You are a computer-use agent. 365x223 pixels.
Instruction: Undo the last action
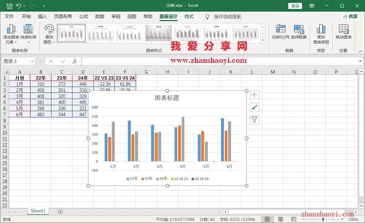(19, 6)
